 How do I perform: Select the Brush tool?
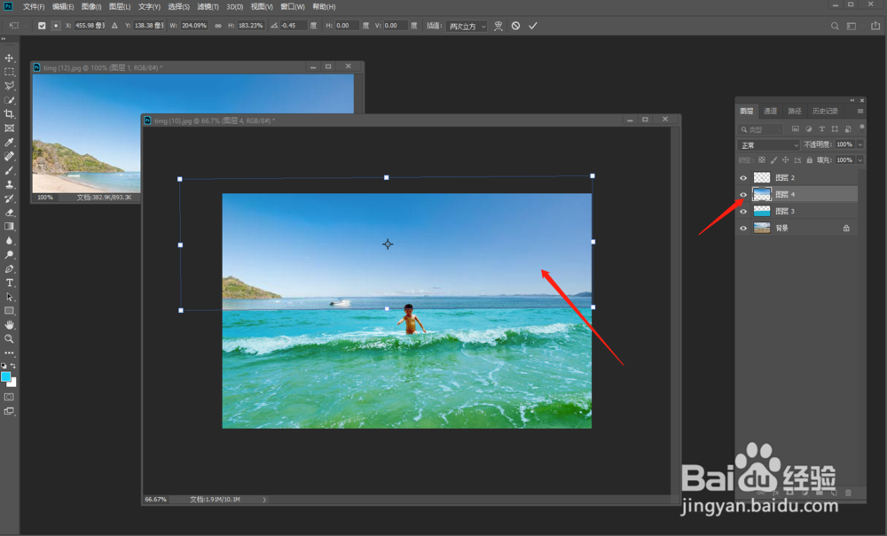(9, 171)
